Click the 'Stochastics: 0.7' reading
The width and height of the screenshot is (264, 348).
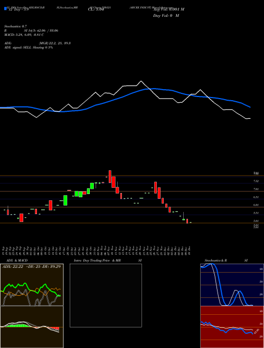pyautogui.click(x=15, y=26)
